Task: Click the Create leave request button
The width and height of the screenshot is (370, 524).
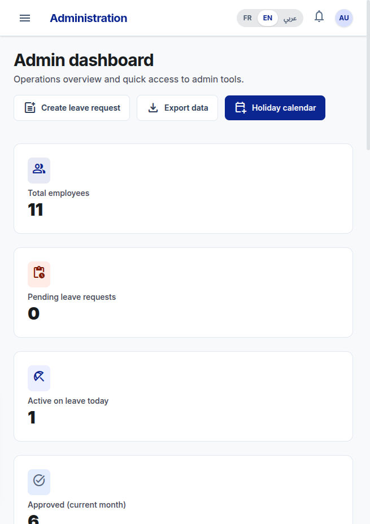Action: pyautogui.click(x=72, y=108)
